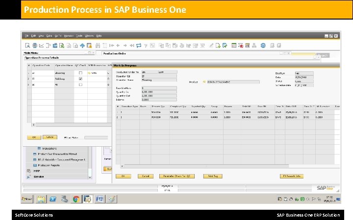Open Paint from the taskbar
Viewport: 353px width, 220px height.
(x=111, y=199)
